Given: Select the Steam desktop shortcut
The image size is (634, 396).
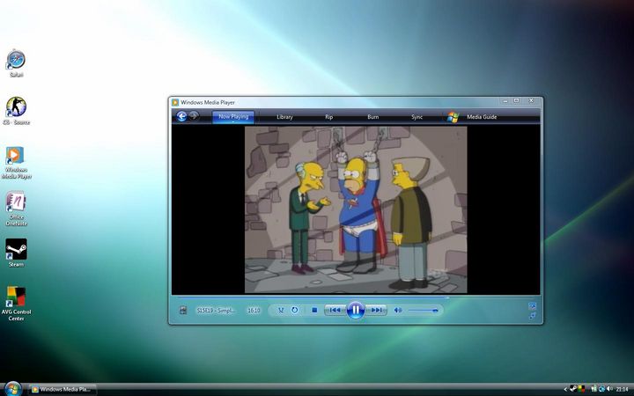Looking at the screenshot, I should pyautogui.click(x=16, y=253).
